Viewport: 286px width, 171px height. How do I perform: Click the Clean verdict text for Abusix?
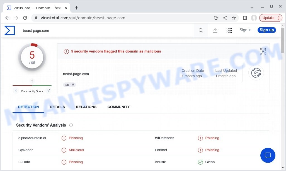210,162
